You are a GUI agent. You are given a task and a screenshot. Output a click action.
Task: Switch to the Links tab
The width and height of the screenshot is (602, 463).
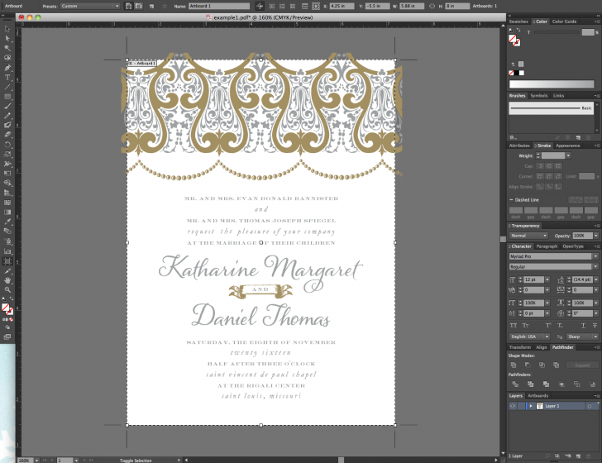[x=559, y=96]
